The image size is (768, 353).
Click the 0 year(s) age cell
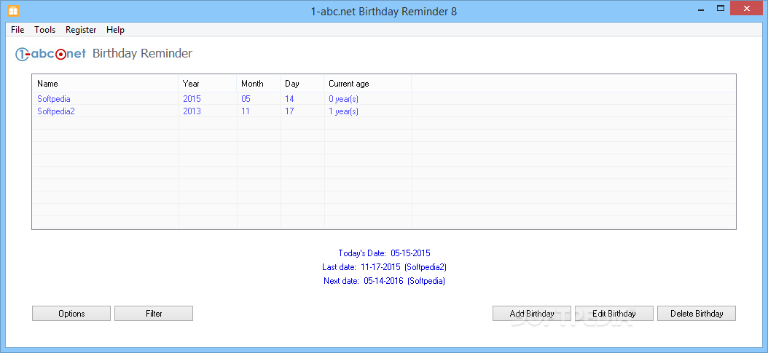pos(343,99)
